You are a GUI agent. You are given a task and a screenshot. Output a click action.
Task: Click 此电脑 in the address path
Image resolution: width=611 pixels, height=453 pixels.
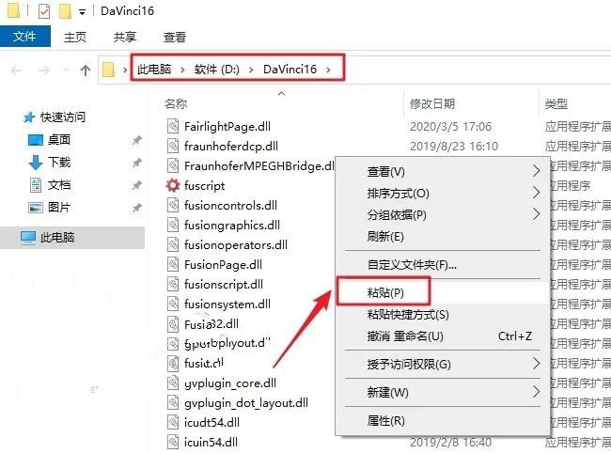click(x=154, y=70)
